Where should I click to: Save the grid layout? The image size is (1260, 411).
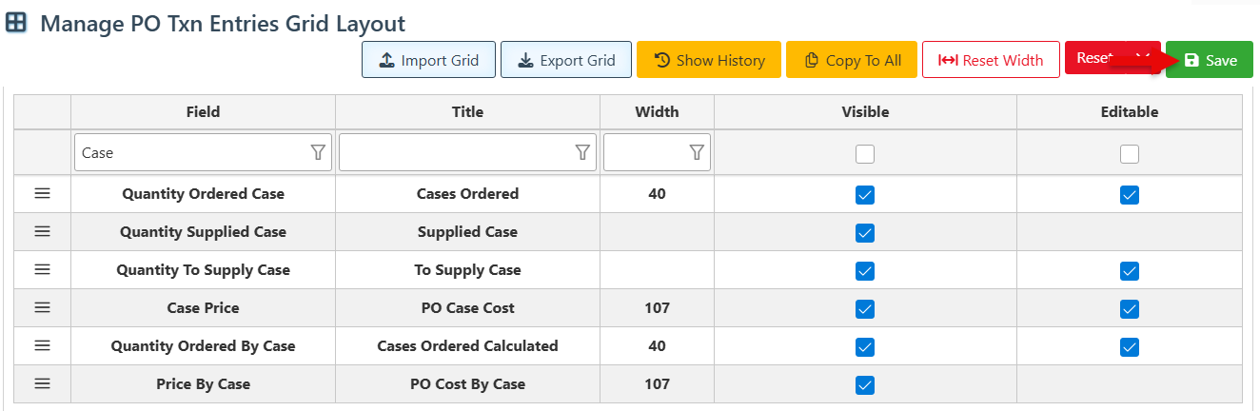click(x=1210, y=60)
